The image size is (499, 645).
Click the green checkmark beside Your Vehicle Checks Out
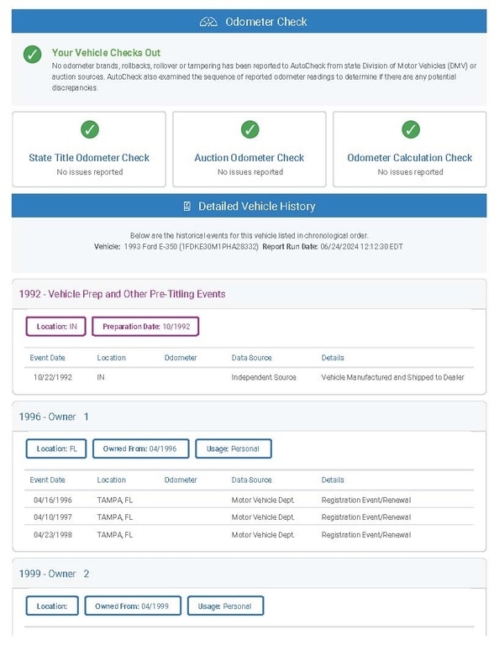33,55
